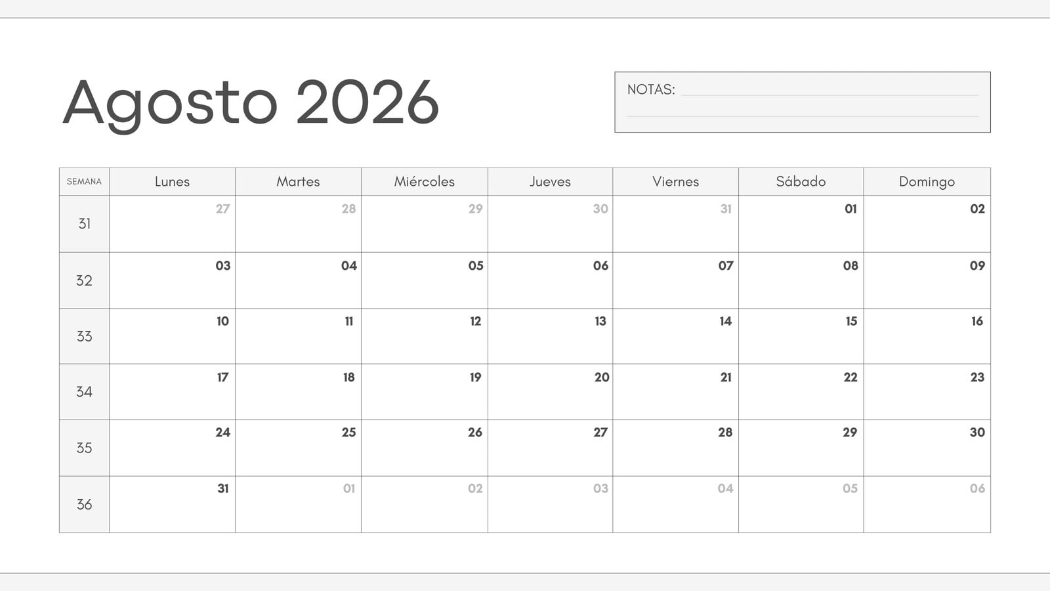The image size is (1050, 591).
Task: Click day 11 Tuesday cell
Action: click(x=298, y=336)
